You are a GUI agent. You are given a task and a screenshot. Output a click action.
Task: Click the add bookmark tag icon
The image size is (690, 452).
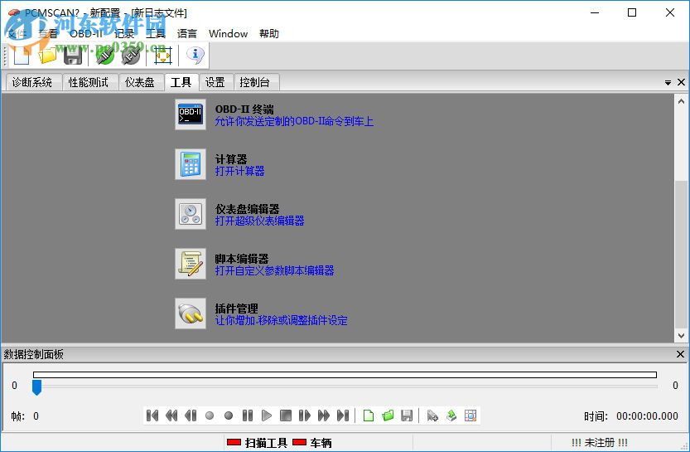point(432,416)
